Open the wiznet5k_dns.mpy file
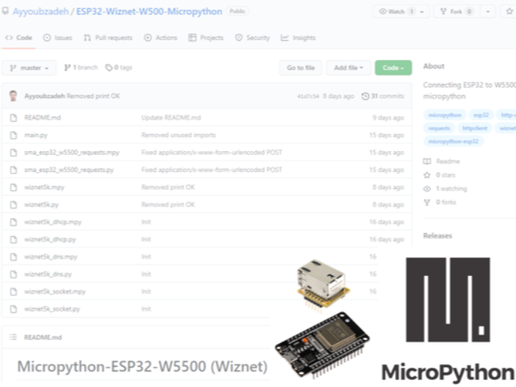This screenshot has height=387, width=516. click(51, 257)
